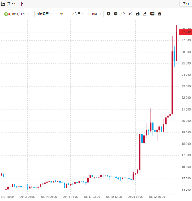The image size is (192, 201).
Task: Click the 27,000 price axis label
Action: [x=186, y=40]
